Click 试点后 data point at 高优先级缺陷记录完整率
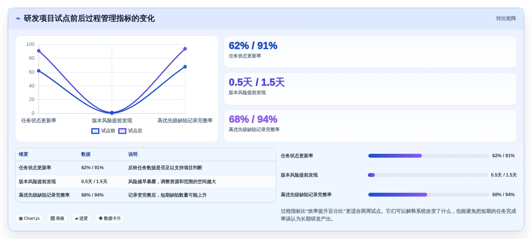The height and width of the screenshot is (239, 532). [185, 49]
